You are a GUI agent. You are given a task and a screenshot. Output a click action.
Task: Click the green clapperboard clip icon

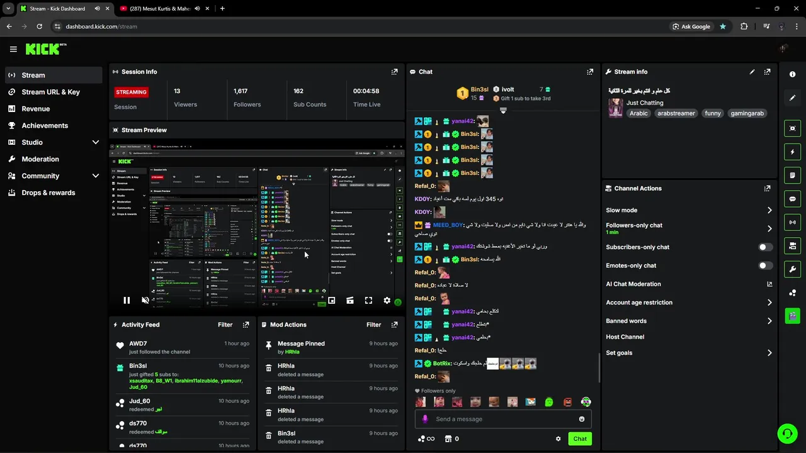point(792,316)
